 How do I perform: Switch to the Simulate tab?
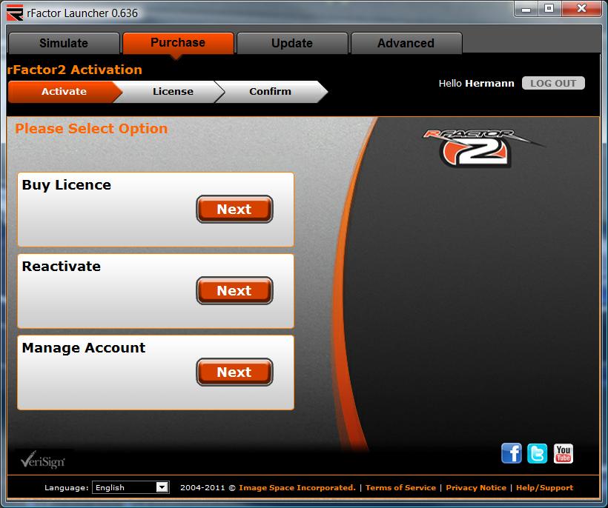(x=64, y=43)
